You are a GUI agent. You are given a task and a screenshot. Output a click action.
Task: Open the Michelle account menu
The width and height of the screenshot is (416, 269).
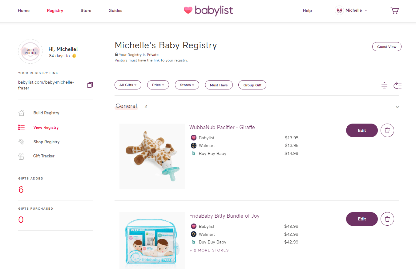tap(351, 10)
